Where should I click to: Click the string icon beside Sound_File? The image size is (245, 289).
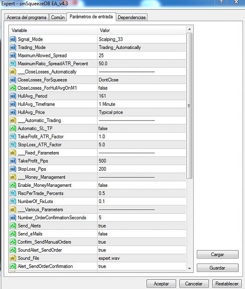[x=13, y=258]
